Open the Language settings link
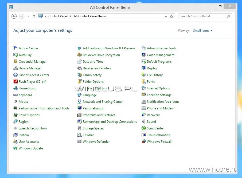The height and width of the screenshot is (178, 242). tap(90, 95)
